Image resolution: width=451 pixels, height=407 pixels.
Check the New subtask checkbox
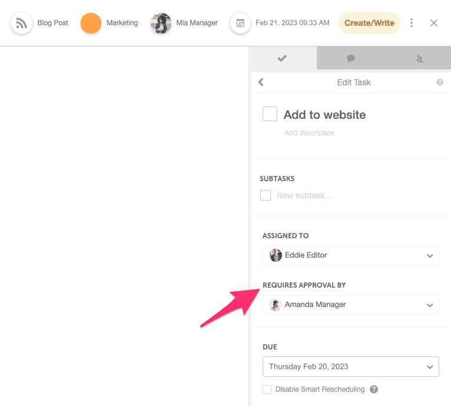[266, 195]
